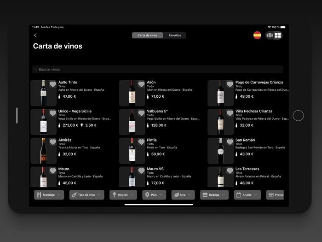Favorite Les Terrasses with heart icon
Screen dimensions: 322x242
pos(230,171)
